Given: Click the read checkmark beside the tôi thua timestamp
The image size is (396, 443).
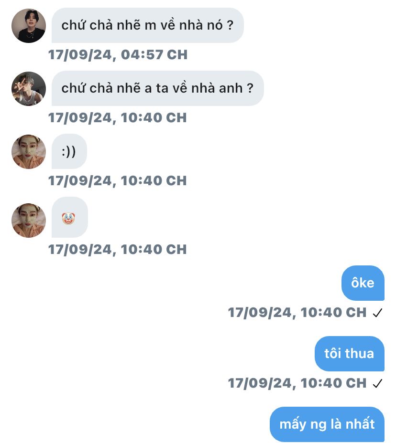Looking at the screenshot, I should point(378,384).
